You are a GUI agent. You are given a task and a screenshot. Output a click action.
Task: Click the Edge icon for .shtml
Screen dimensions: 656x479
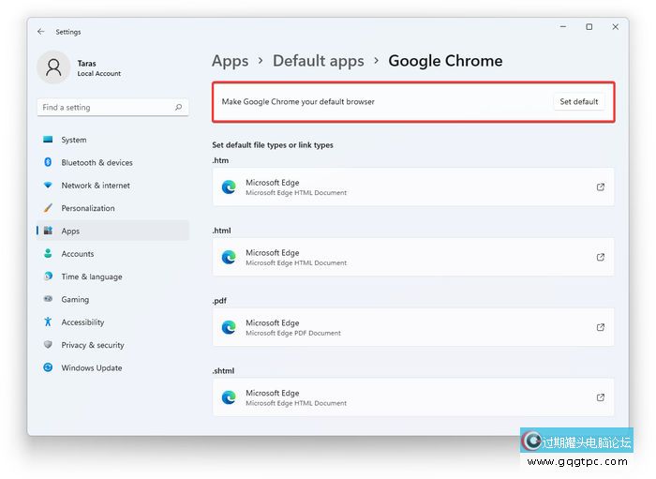(x=229, y=397)
